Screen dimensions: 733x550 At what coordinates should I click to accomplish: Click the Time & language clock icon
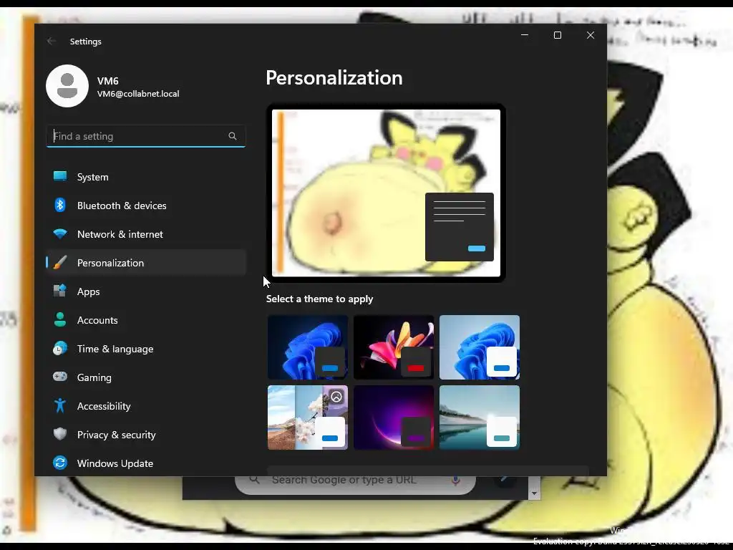[60, 349]
